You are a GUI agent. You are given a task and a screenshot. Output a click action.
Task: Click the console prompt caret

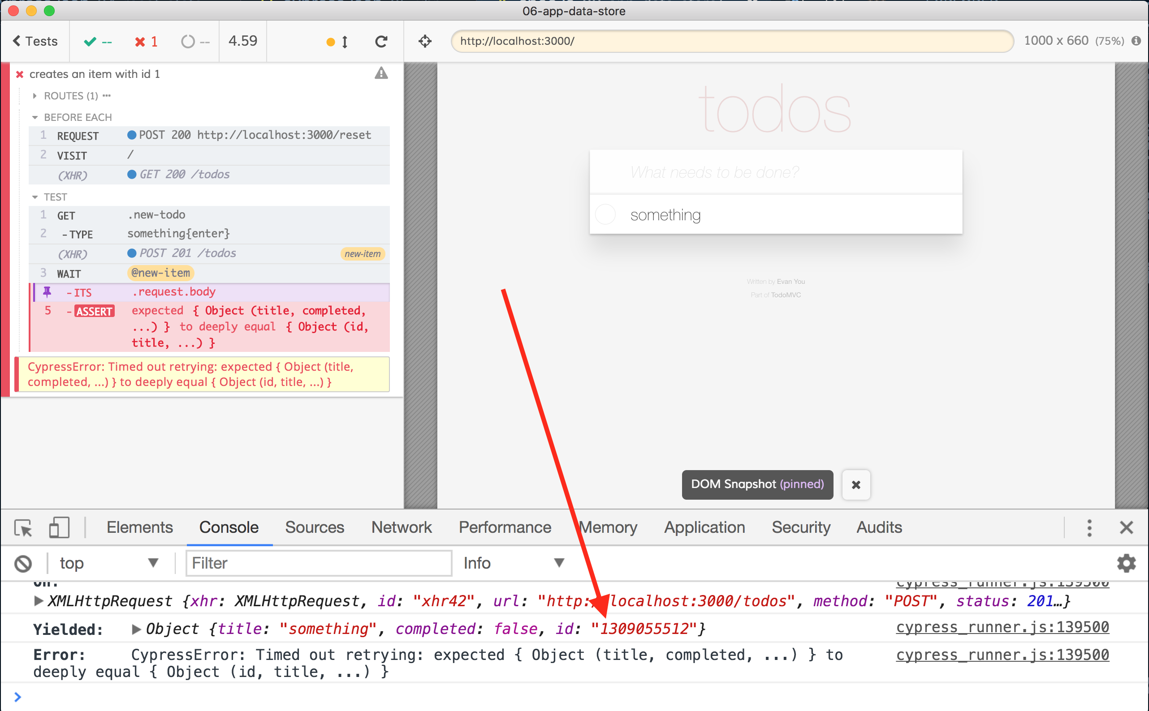click(18, 697)
